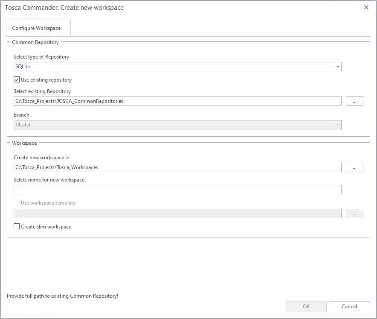This screenshot has width=377, height=319.
Task: Enable Create slim workspace
Action: 17,227
